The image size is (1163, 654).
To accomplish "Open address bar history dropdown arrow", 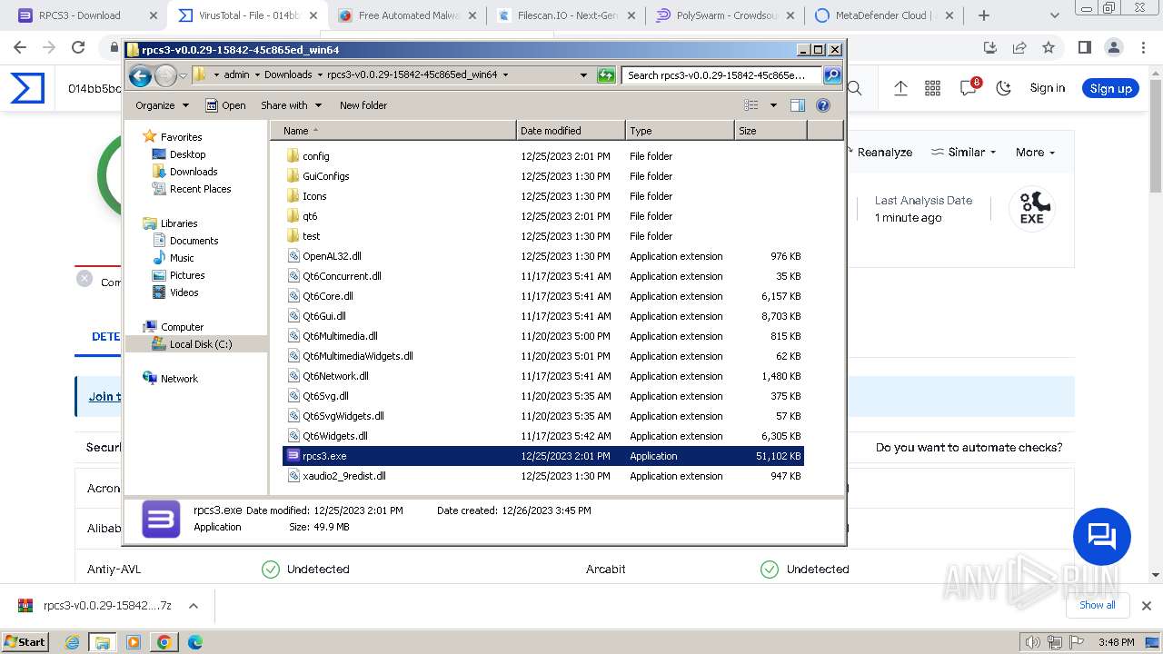I will click(x=583, y=75).
